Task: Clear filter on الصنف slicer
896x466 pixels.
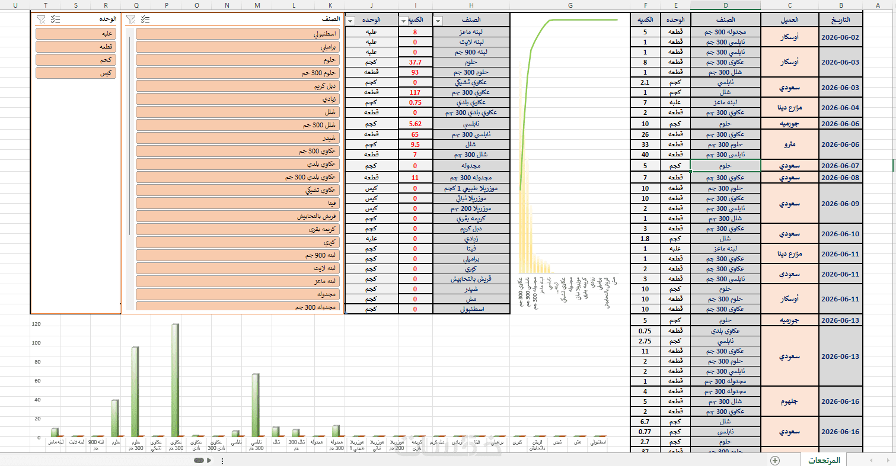Action: (132, 19)
